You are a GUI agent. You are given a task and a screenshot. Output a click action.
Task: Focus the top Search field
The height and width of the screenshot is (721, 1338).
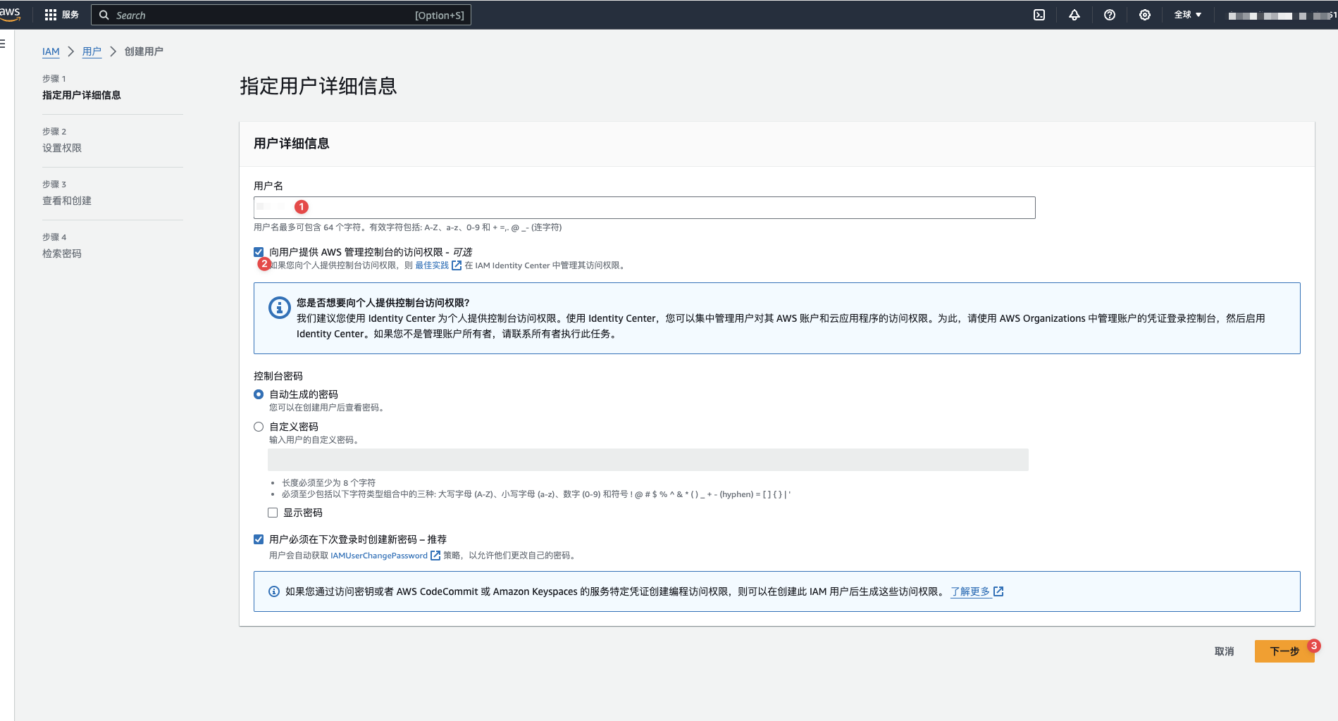click(282, 15)
